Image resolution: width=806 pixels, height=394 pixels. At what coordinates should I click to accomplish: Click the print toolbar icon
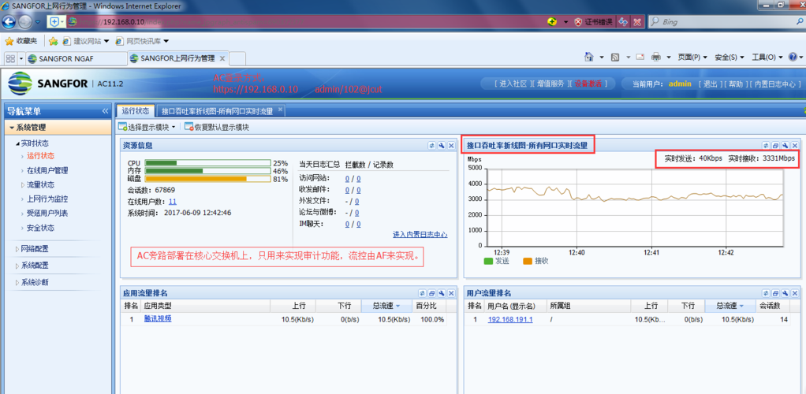[x=656, y=57]
